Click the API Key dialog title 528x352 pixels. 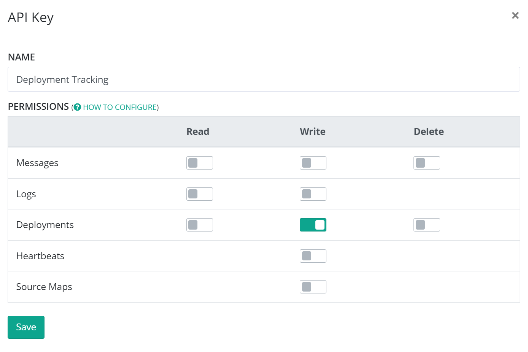click(31, 17)
